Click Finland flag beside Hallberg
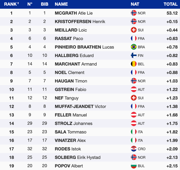 (134, 55)
